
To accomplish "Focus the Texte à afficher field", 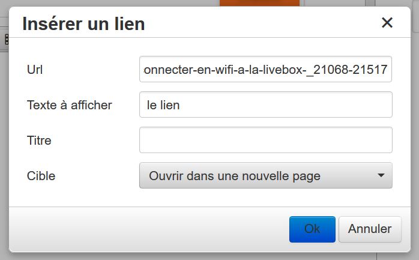I will pyautogui.click(x=265, y=105).
